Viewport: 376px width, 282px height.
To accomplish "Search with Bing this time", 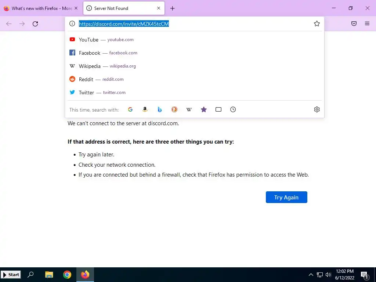I will click(x=160, y=109).
